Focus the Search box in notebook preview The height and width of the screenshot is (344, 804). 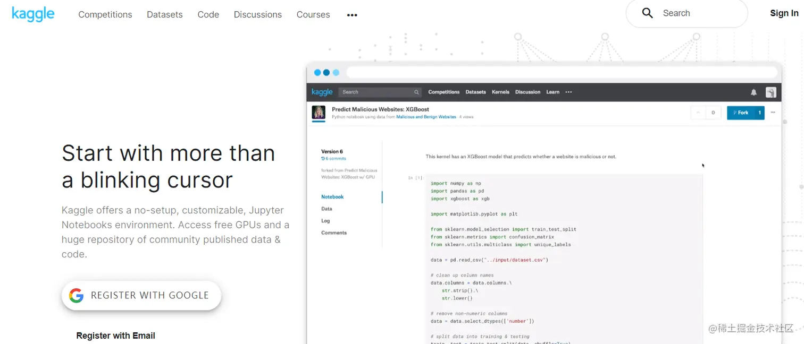pos(380,92)
